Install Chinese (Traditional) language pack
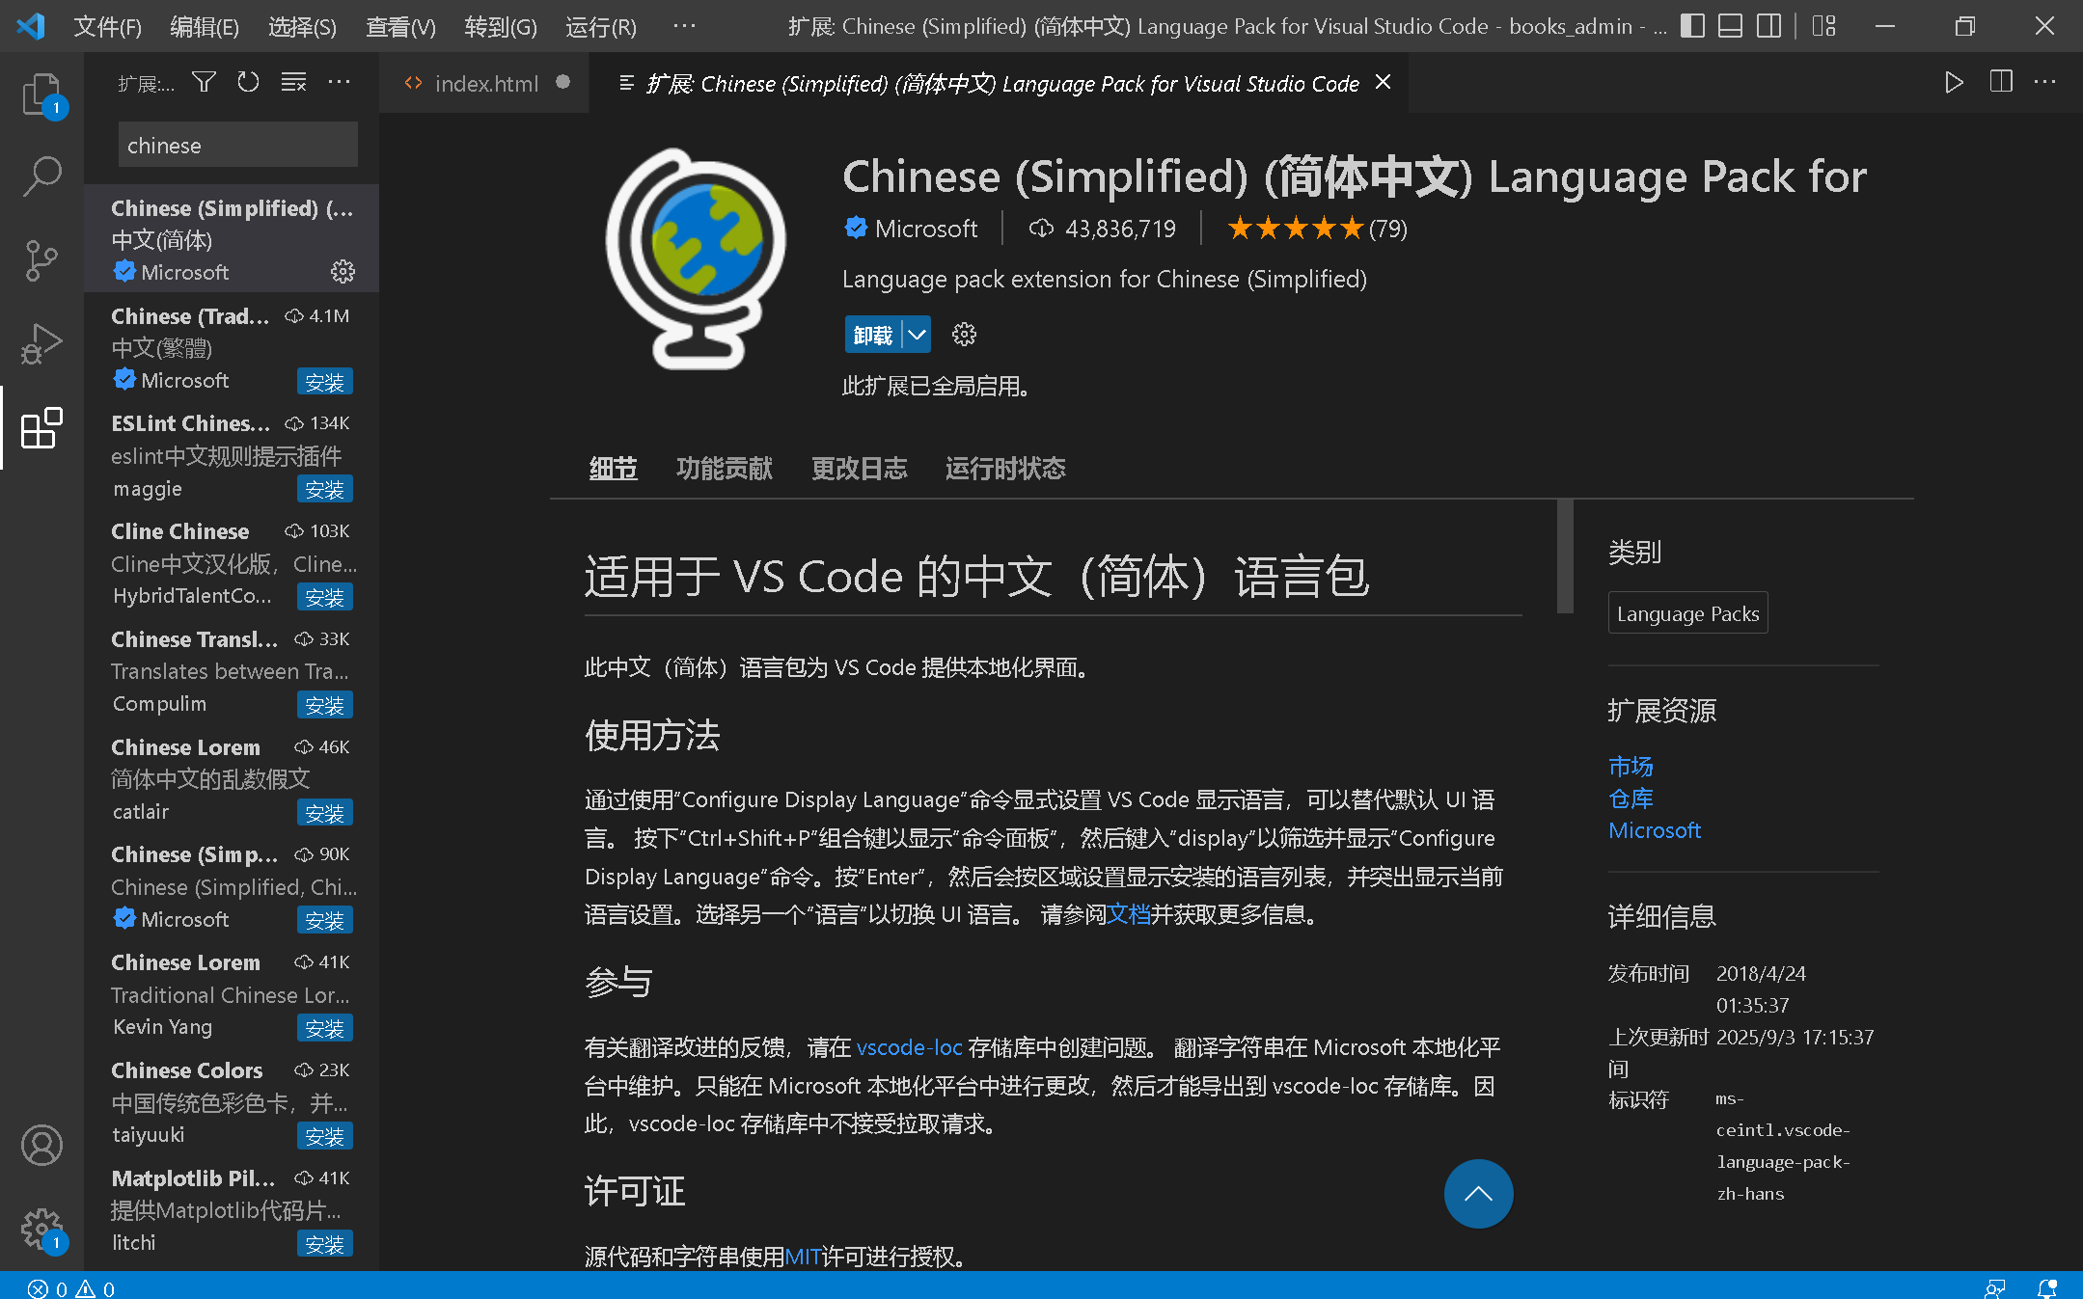2083x1299 pixels. click(324, 382)
